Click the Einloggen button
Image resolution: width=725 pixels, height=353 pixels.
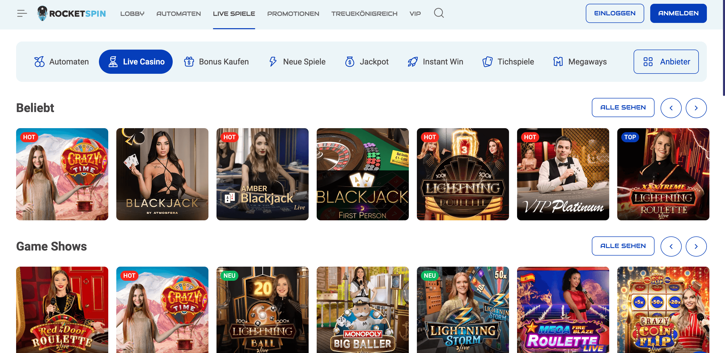pos(614,13)
